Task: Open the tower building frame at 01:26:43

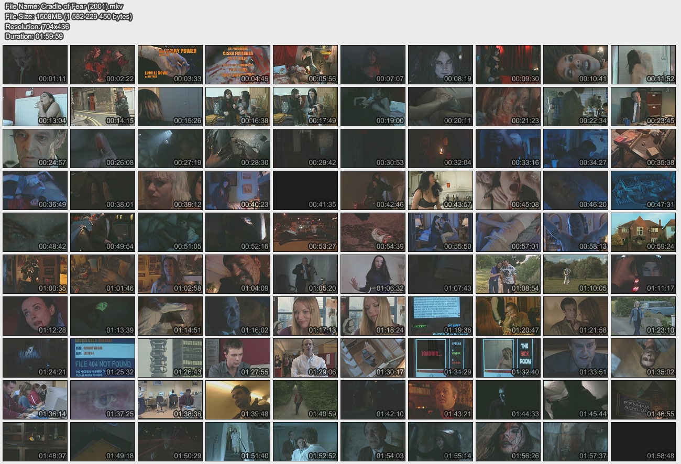Action: coord(170,358)
